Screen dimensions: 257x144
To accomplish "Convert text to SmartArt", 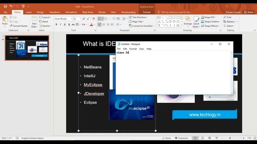I will (x=141, y=26).
